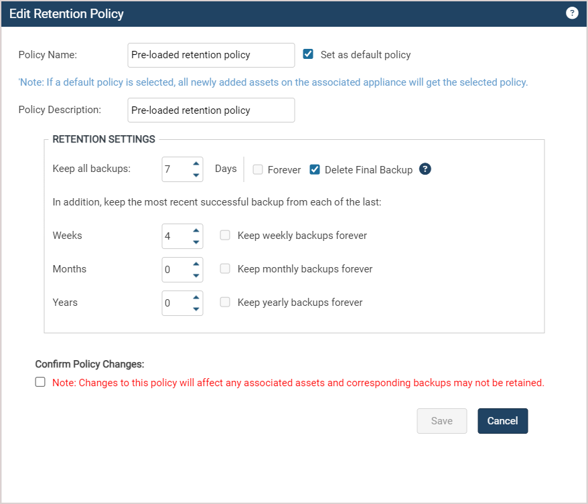The image size is (588, 504).
Task: Click inside the Policy Name field
Action: [x=211, y=55]
